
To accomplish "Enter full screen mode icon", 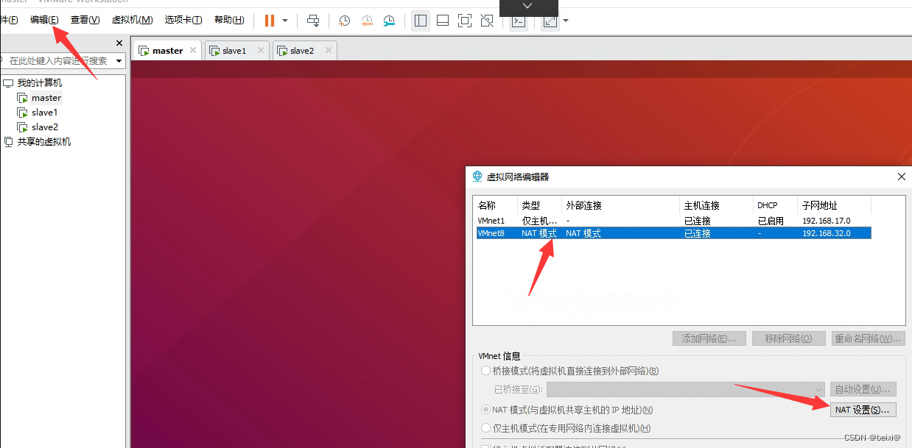I will pos(465,21).
